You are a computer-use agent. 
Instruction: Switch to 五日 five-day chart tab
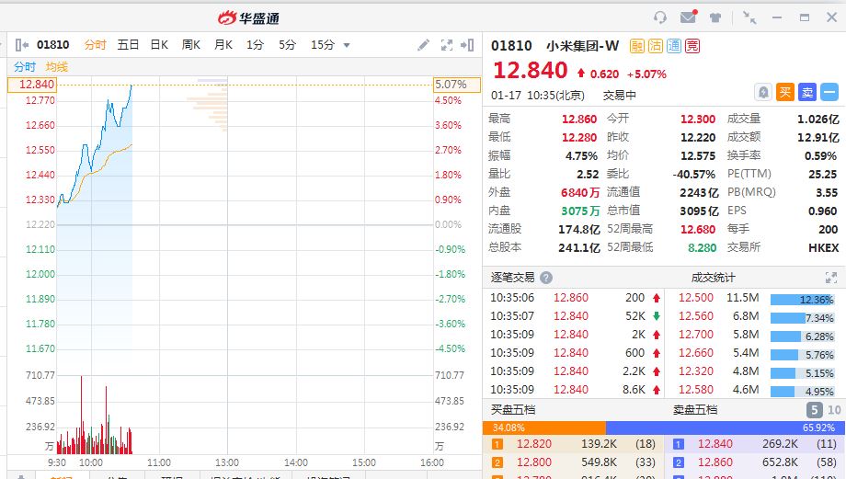coord(128,45)
